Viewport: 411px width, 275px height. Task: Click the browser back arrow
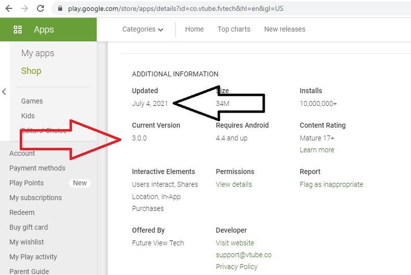click(x=9, y=9)
